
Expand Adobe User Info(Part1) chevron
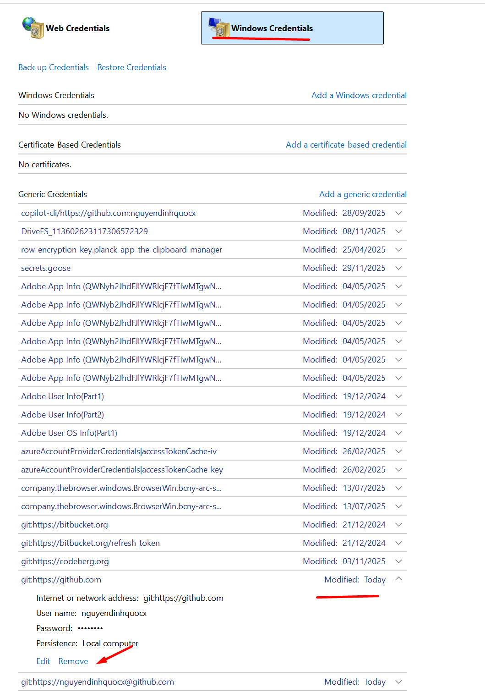398,396
